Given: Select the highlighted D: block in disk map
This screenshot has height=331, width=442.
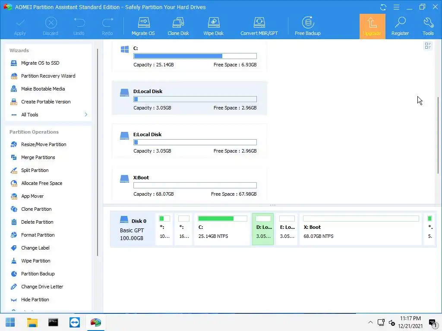Looking at the screenshot, I should point(263,229).
